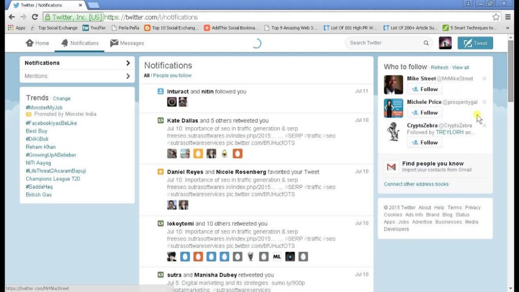This screenshot has height=292, width=519.
Task: Open the Developers footer link
Action: click(x=396, y=229)
